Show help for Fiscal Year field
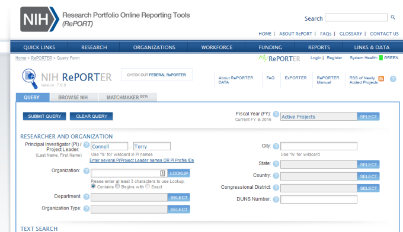Image resolution: width=403 pixels, height=232 pixels. pos(276,114)
